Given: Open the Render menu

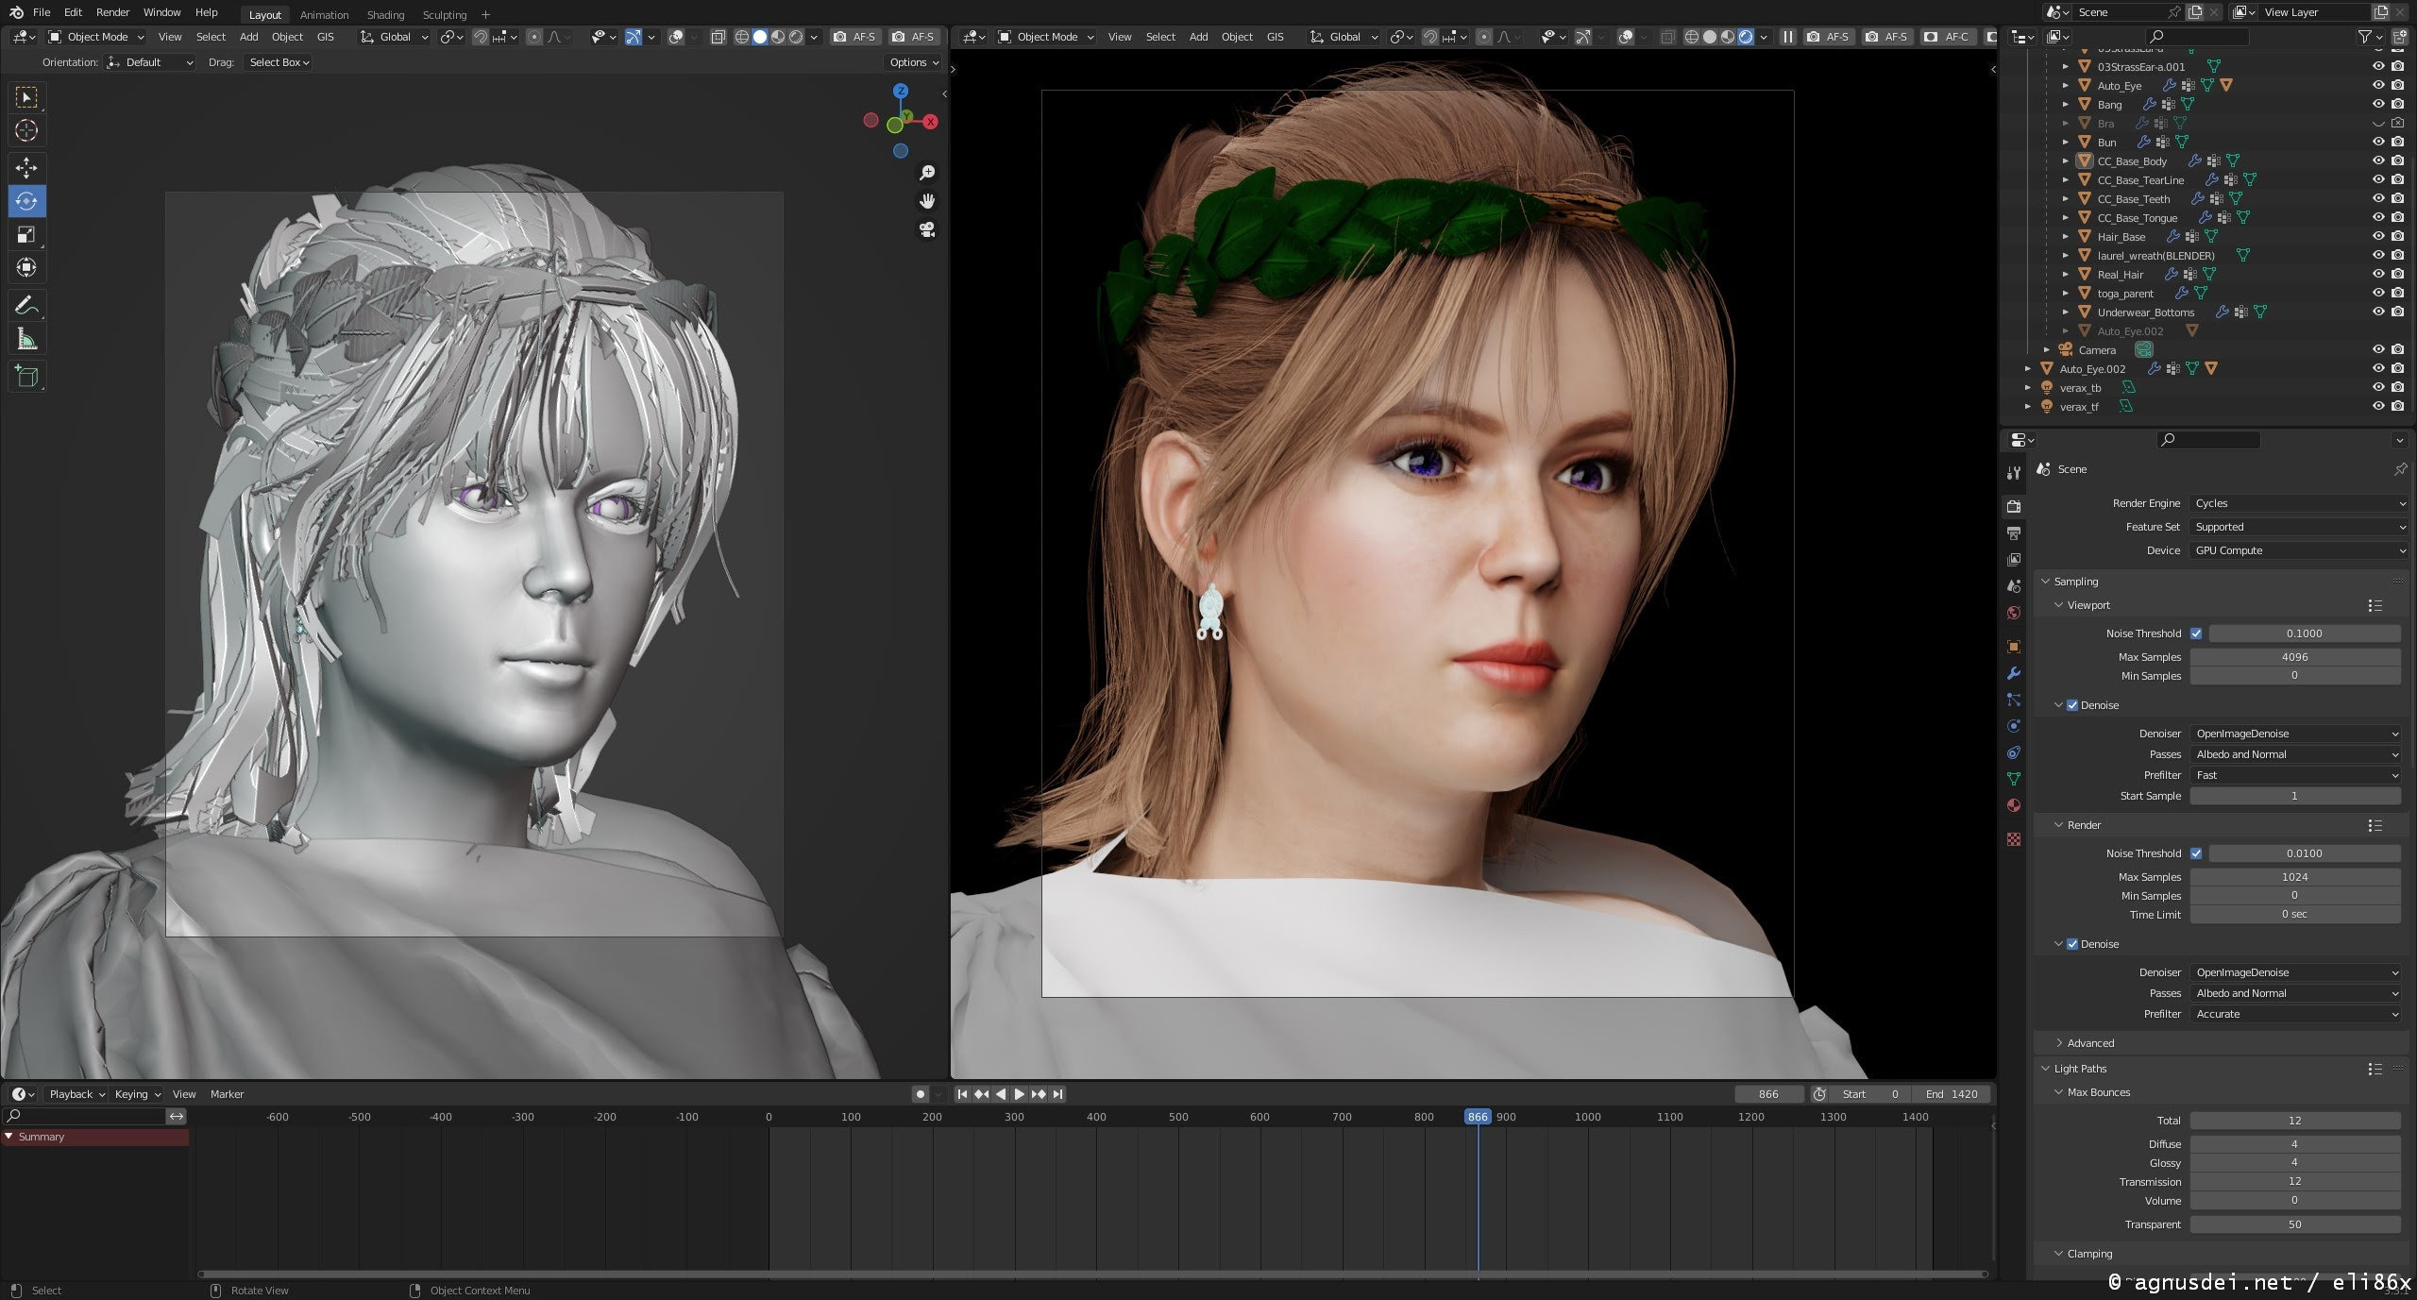Looking at the screenshot, I should click(112, 12).
